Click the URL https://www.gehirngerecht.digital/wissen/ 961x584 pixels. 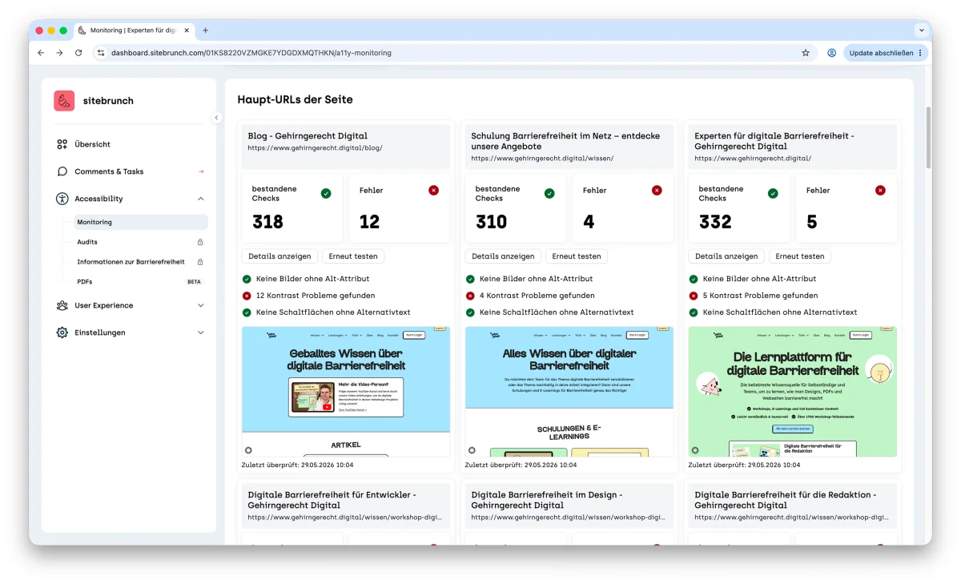click(x=542, y=159)
